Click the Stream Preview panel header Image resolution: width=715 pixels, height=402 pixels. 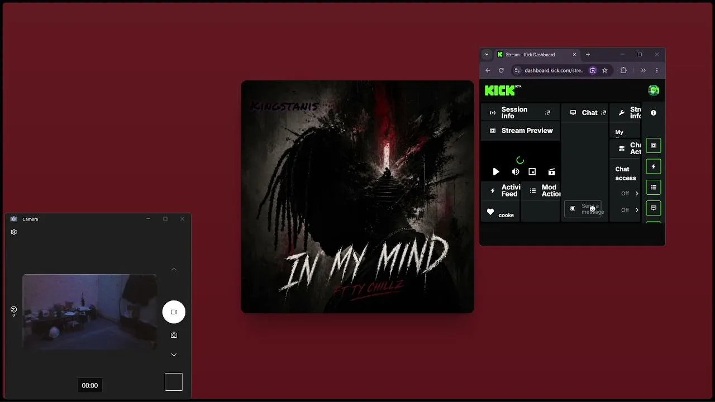pos(520,131)
